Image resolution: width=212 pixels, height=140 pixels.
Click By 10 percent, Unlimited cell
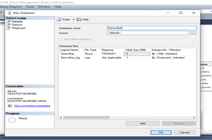point(173,58)
